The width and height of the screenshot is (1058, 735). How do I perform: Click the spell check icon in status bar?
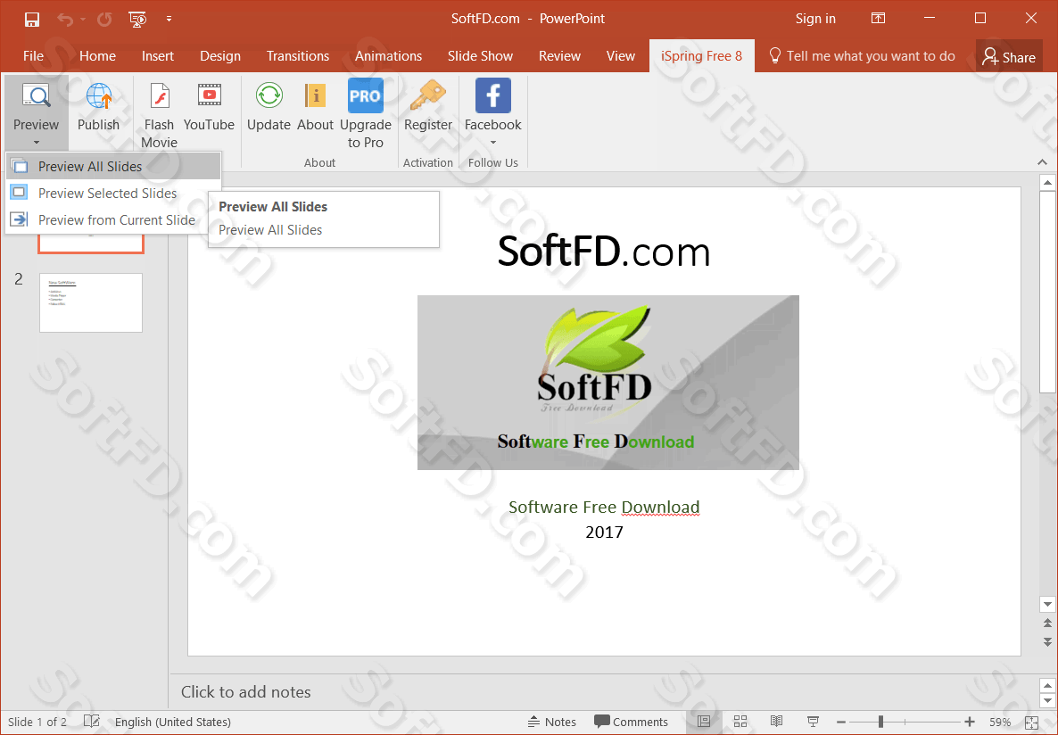[x=92, y=722]
